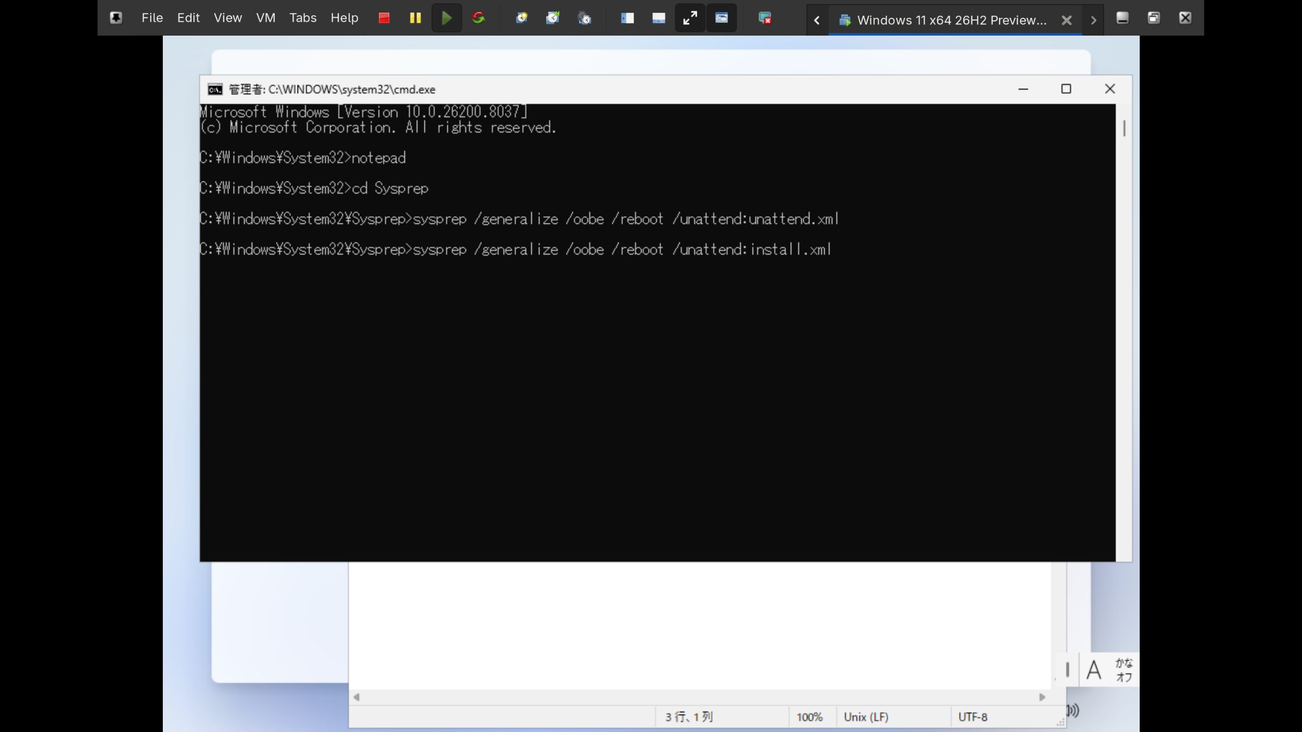Open the snapshot manager icon
Viewport: 1302px width, 732px height.
pos(585,18)
